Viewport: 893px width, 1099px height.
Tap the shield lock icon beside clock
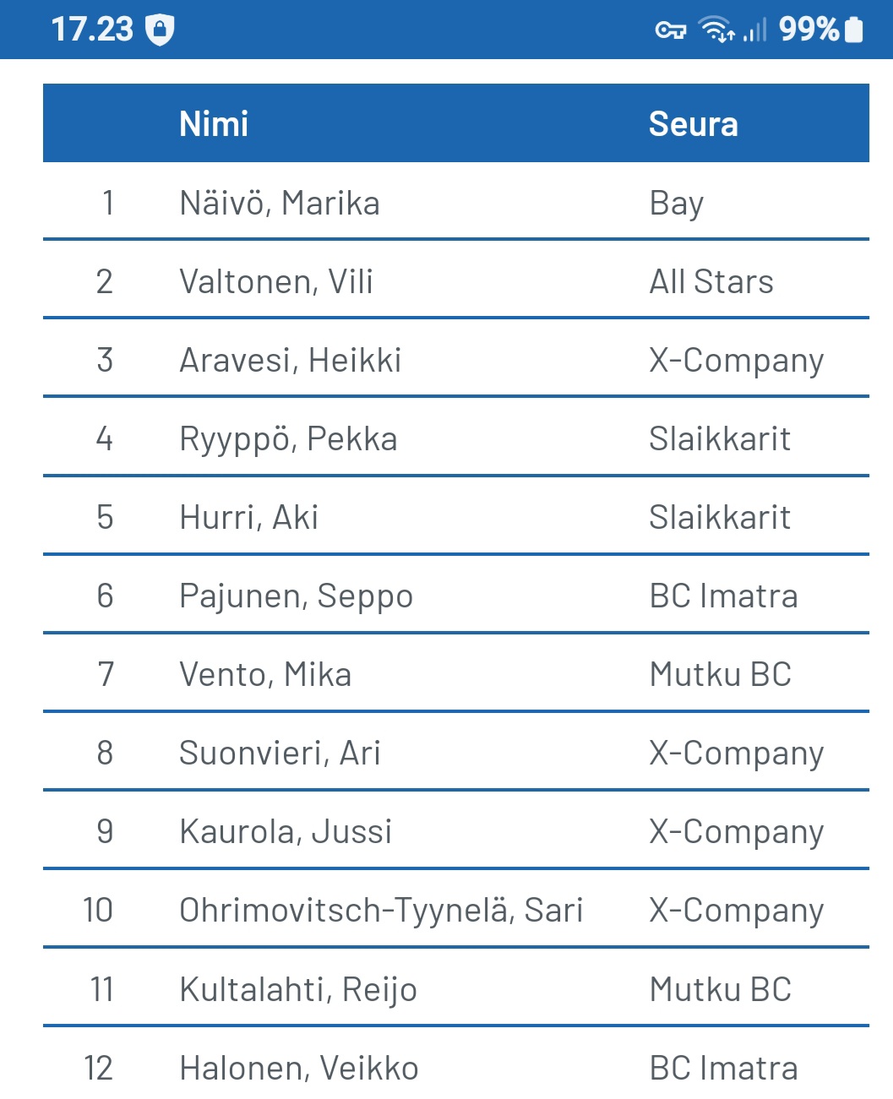pyautogui.click(x=160, y=30)
